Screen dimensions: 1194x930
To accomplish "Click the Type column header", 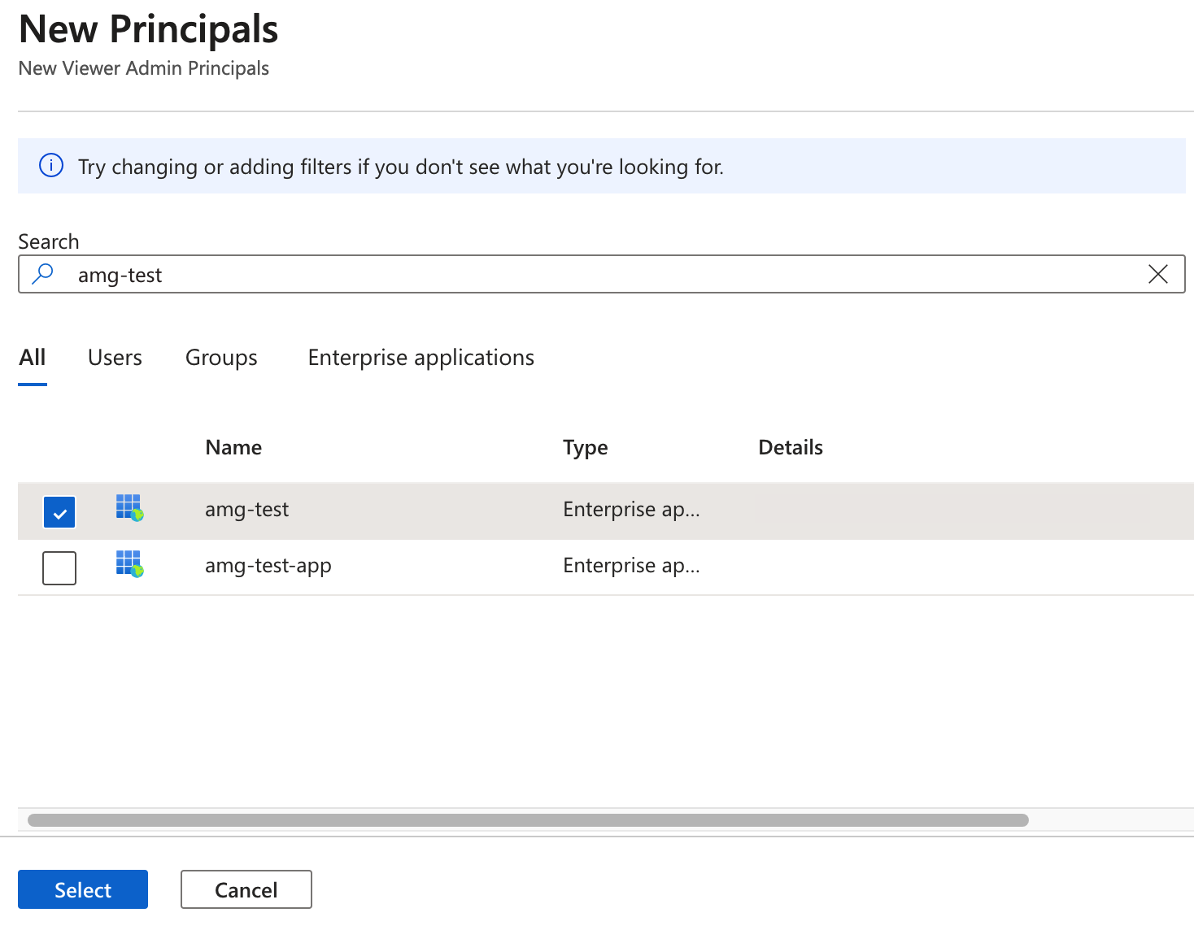I will pos(585,447).
